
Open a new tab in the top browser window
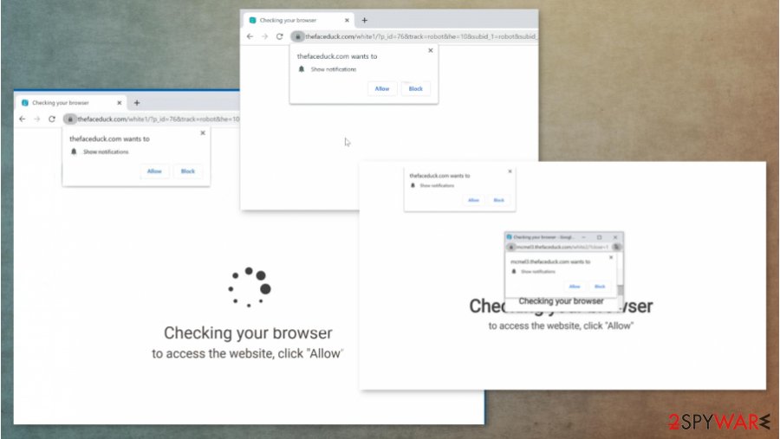[x=365, y=21]
